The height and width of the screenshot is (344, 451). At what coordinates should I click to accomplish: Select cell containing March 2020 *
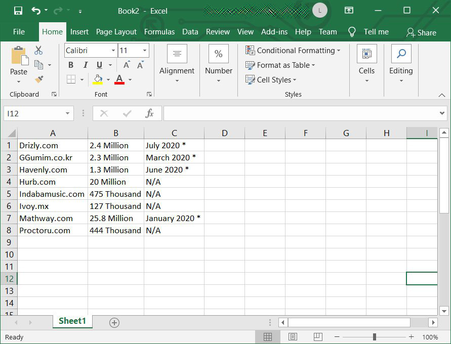tap(174, 157)
